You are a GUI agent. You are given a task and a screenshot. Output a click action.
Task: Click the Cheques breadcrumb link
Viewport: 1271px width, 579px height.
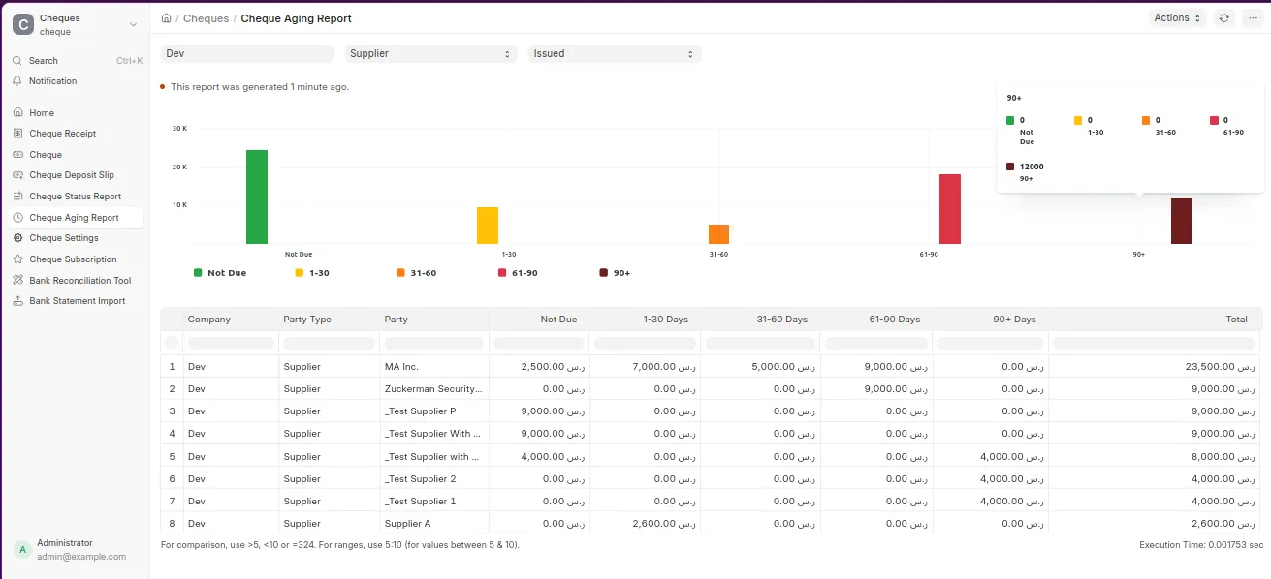207,18
